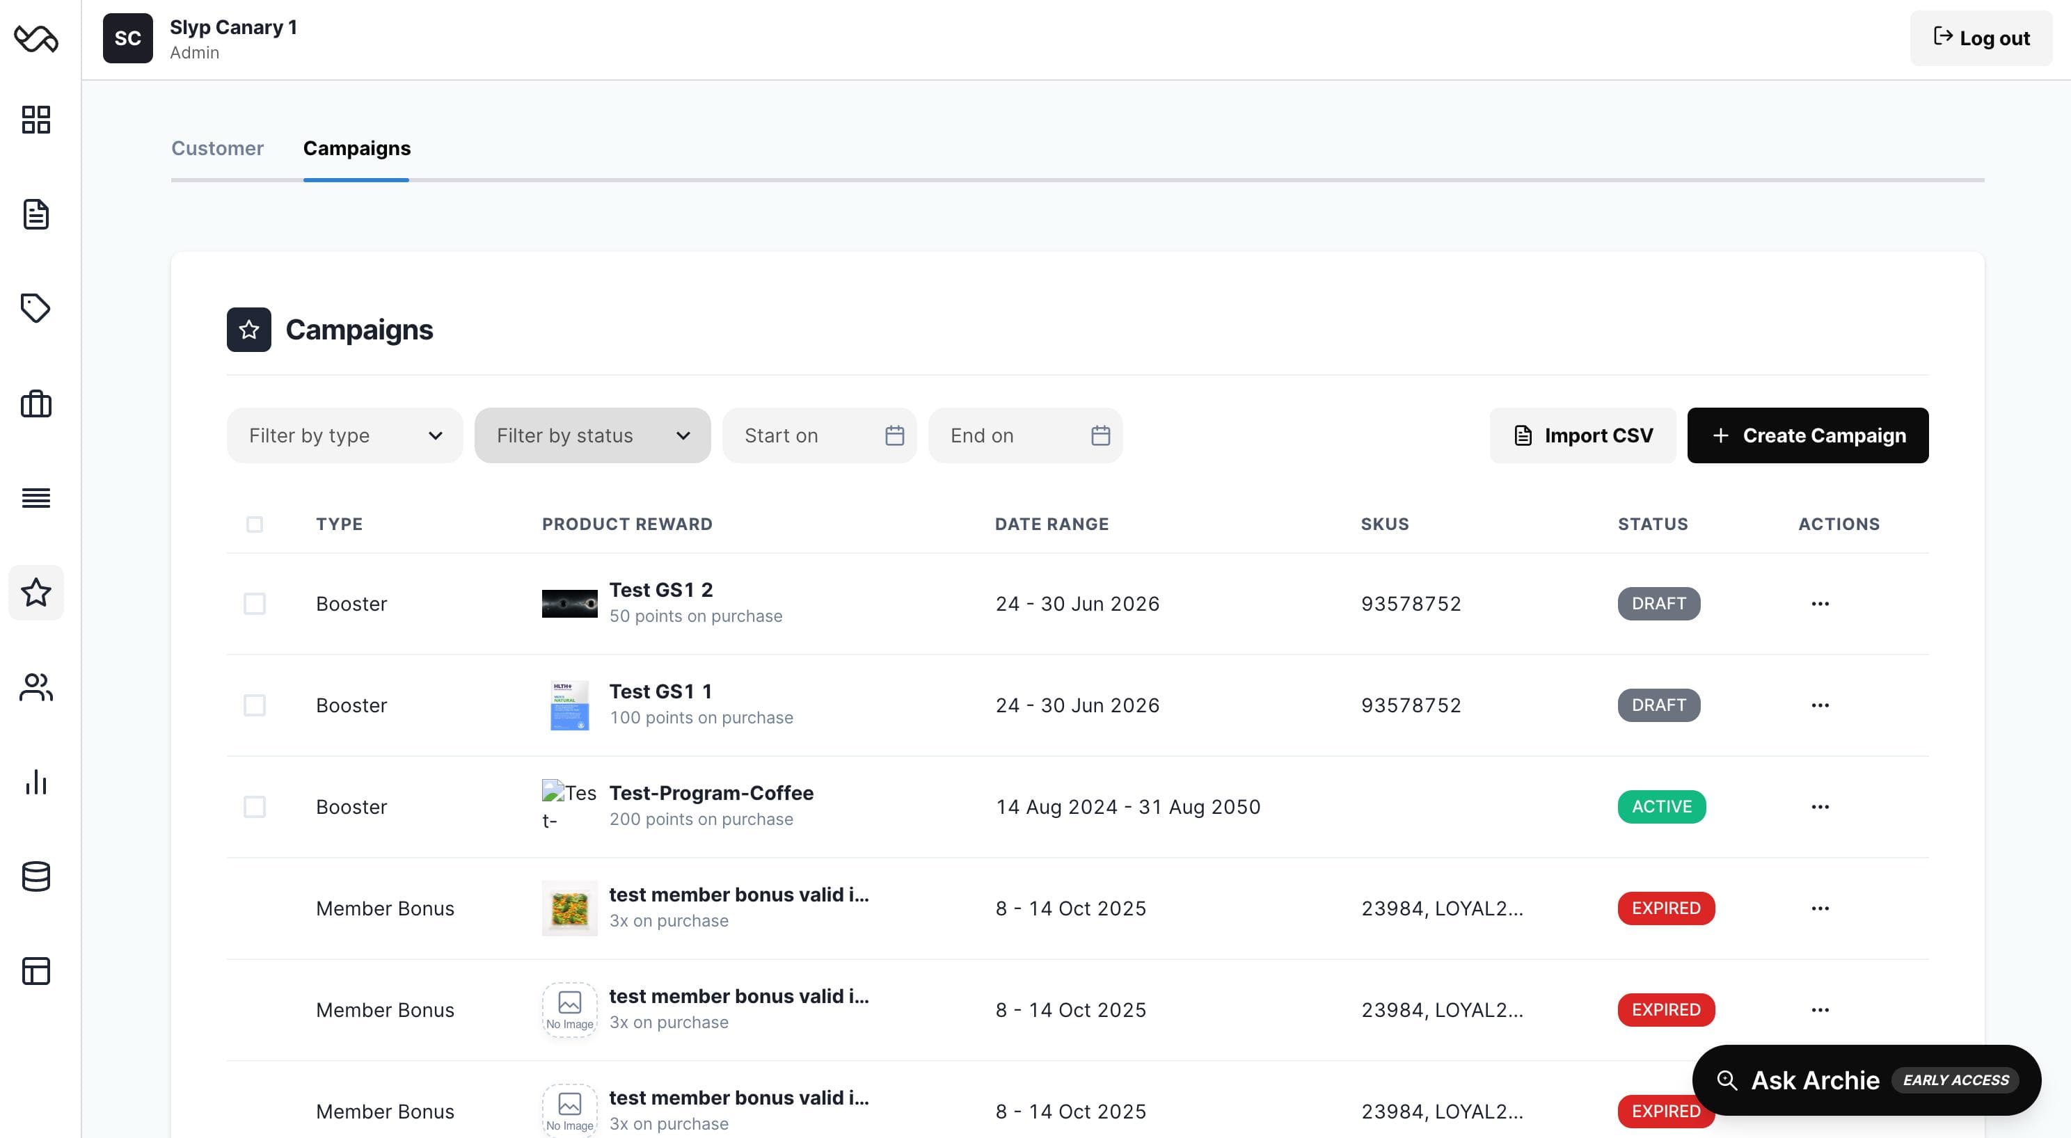Open the users people icon in sidebar
The width and height of the screenshot is (2071, 1138).
pyautogui.click(x=36, y=687)
